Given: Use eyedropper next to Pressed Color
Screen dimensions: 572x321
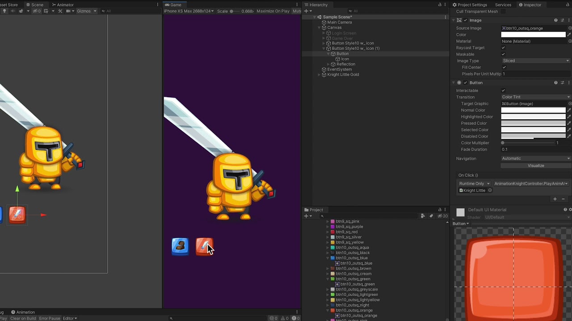Looking at the screenshot, I should click(569, 123).
